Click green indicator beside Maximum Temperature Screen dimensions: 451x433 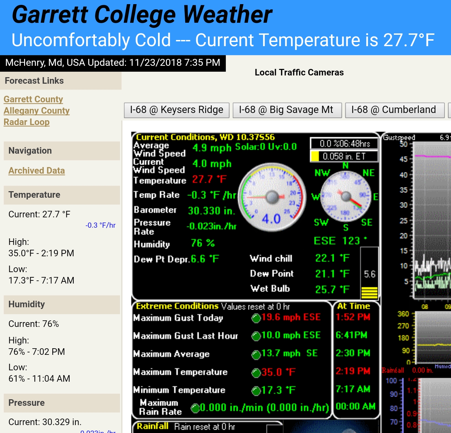pyautogui.click(x=256, y=373)
